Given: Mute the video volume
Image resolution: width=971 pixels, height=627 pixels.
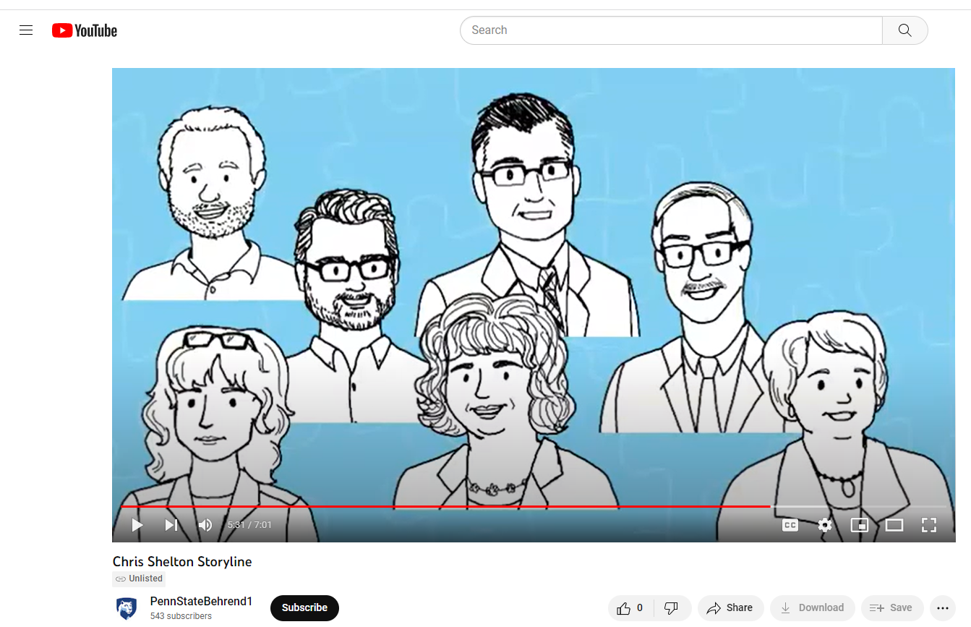Looking at the screenshot, I should click(205, 525).
